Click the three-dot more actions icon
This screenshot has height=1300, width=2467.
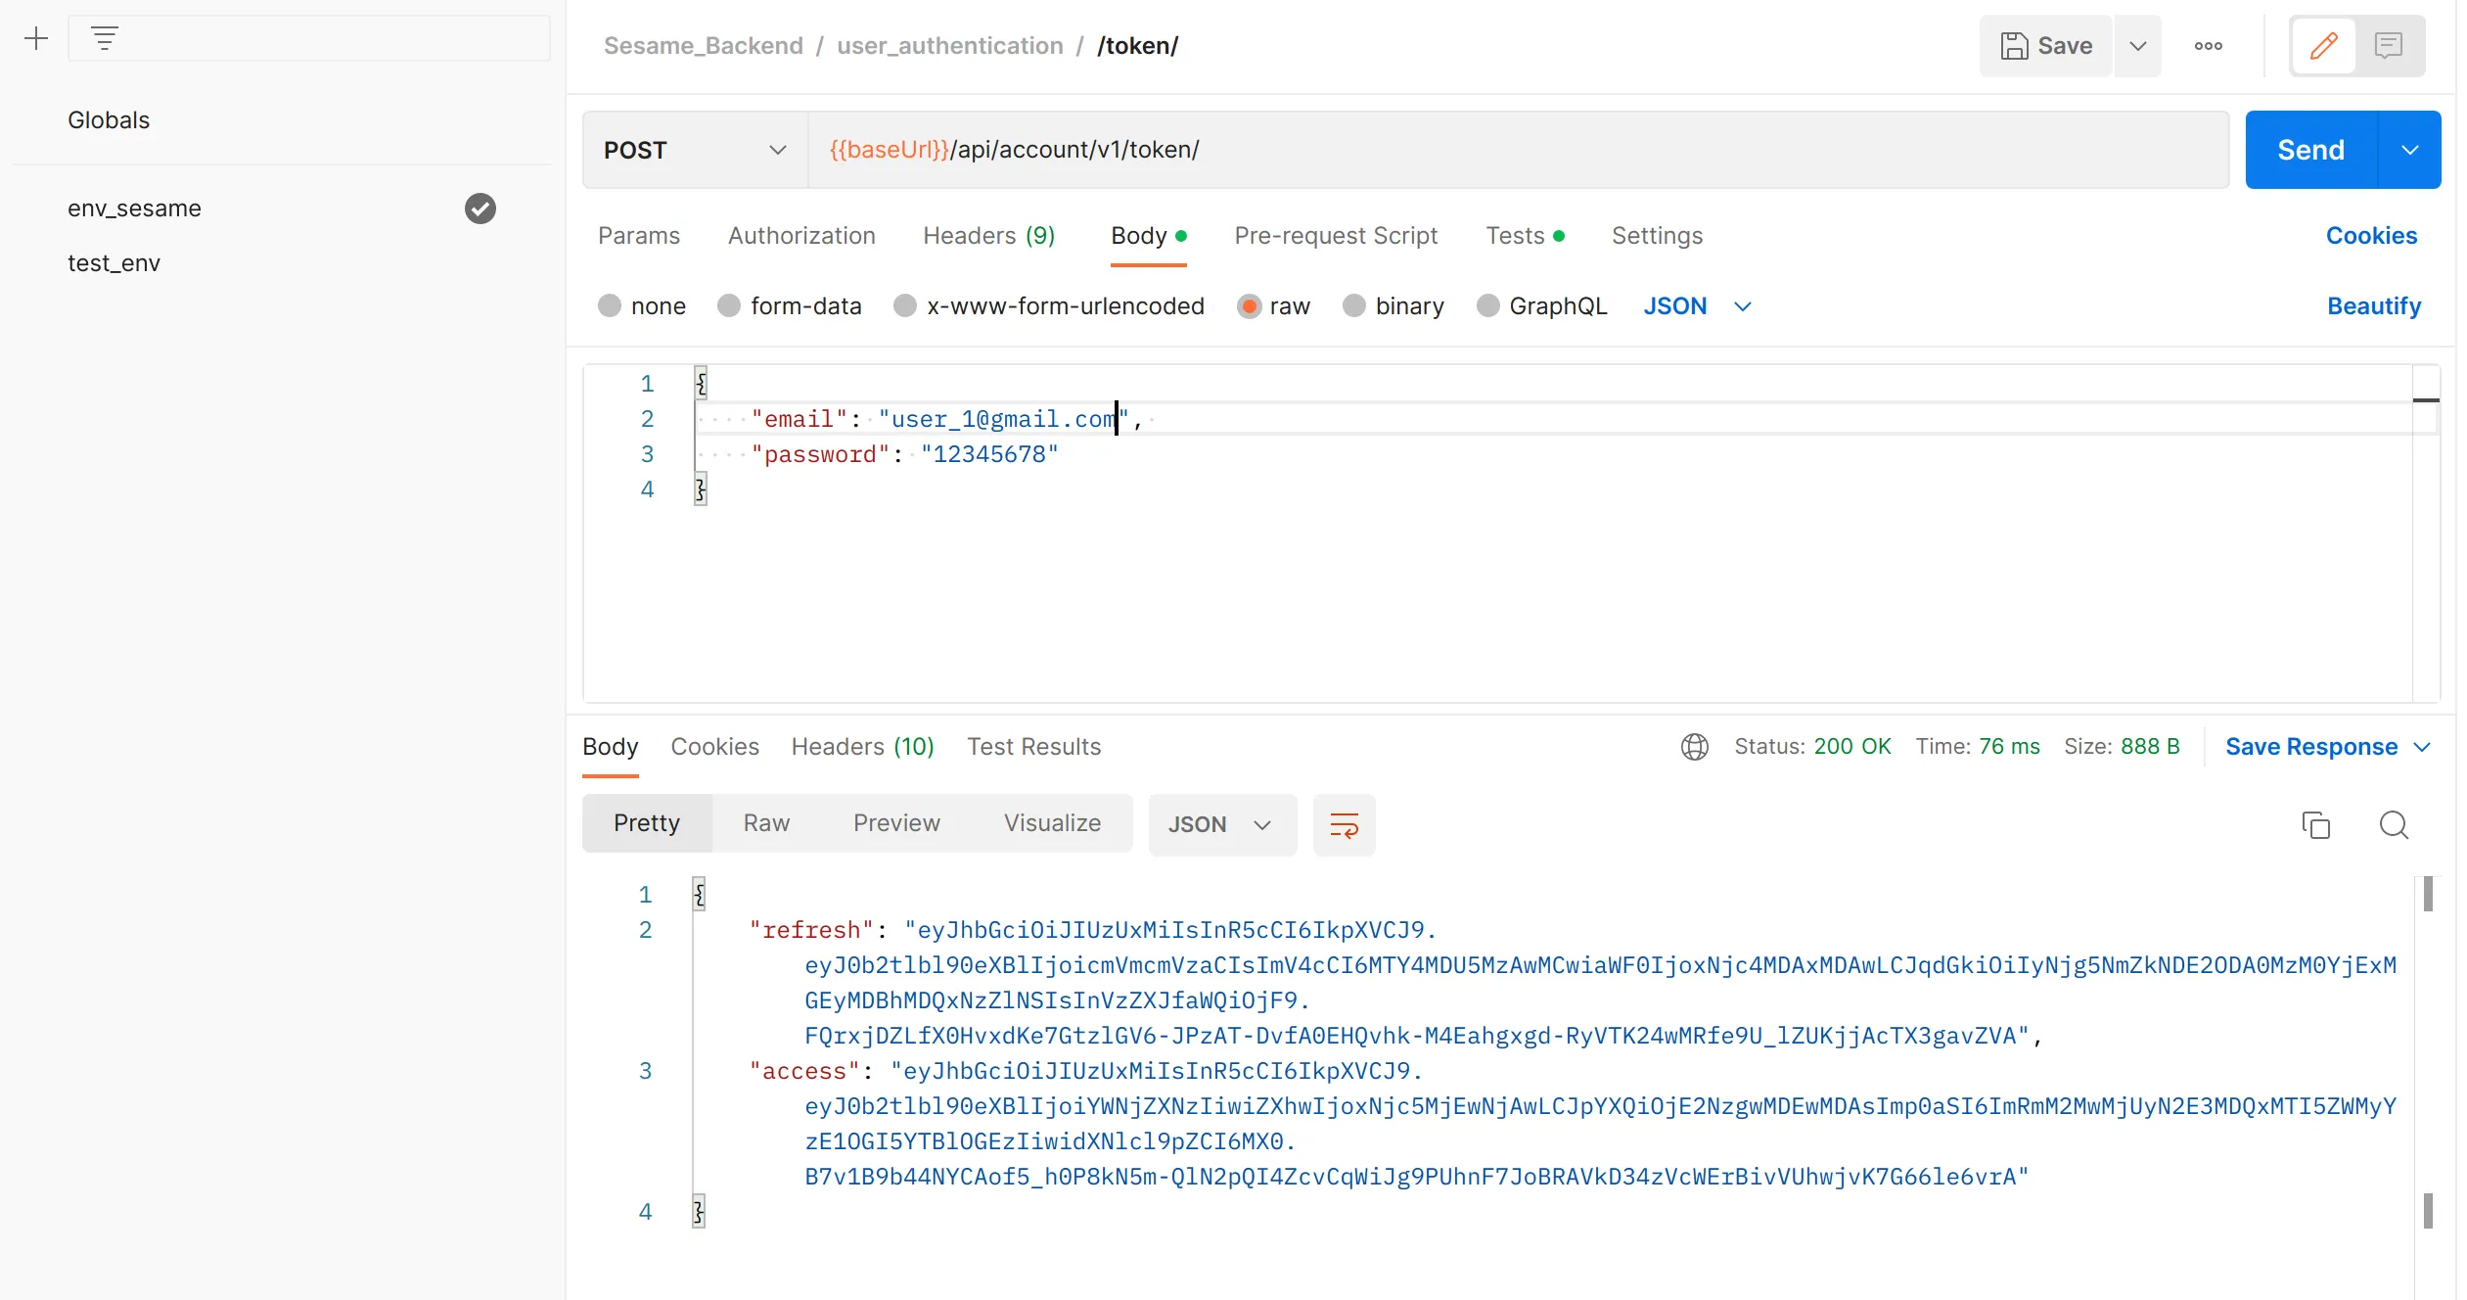[x=2208, y=46]
